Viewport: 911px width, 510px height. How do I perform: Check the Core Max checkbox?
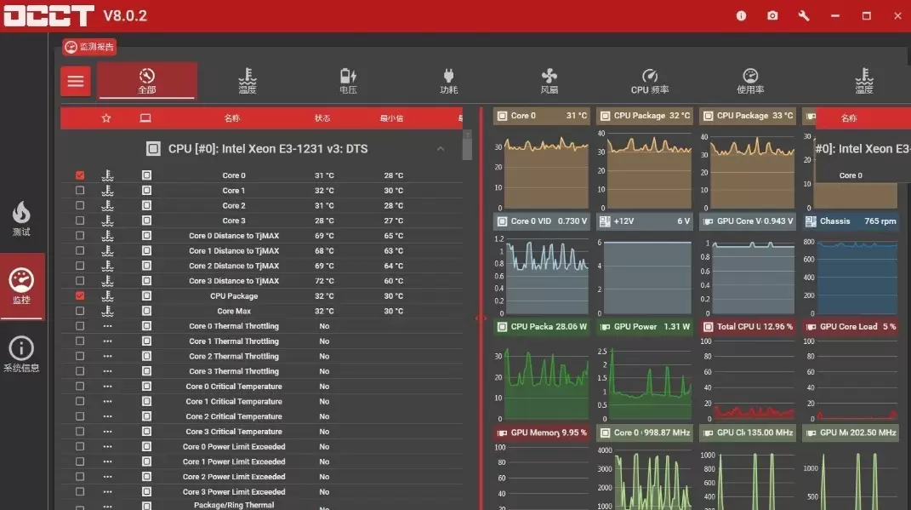[80, 311]
